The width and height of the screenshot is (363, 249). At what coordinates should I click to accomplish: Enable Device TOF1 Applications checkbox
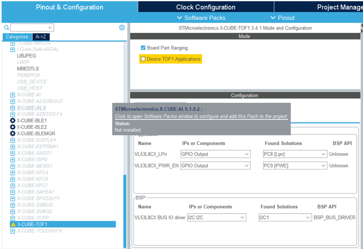point(143,59)
